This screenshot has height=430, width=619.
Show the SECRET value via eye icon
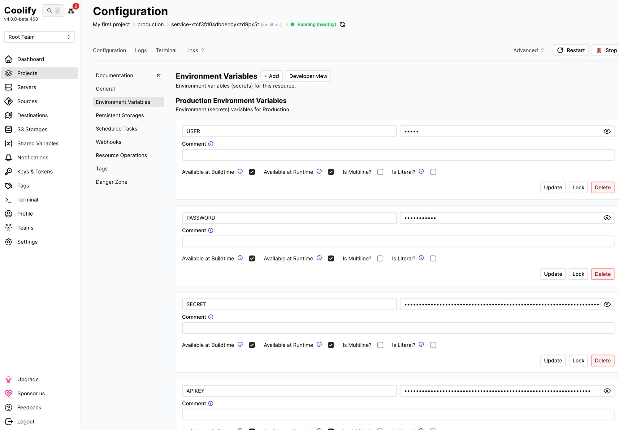point(607,304)
